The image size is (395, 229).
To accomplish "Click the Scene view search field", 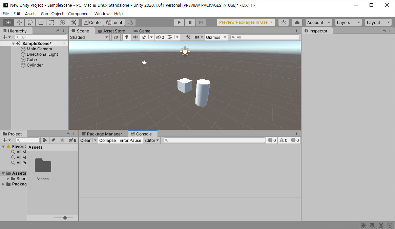I will [x=265, y=37].
